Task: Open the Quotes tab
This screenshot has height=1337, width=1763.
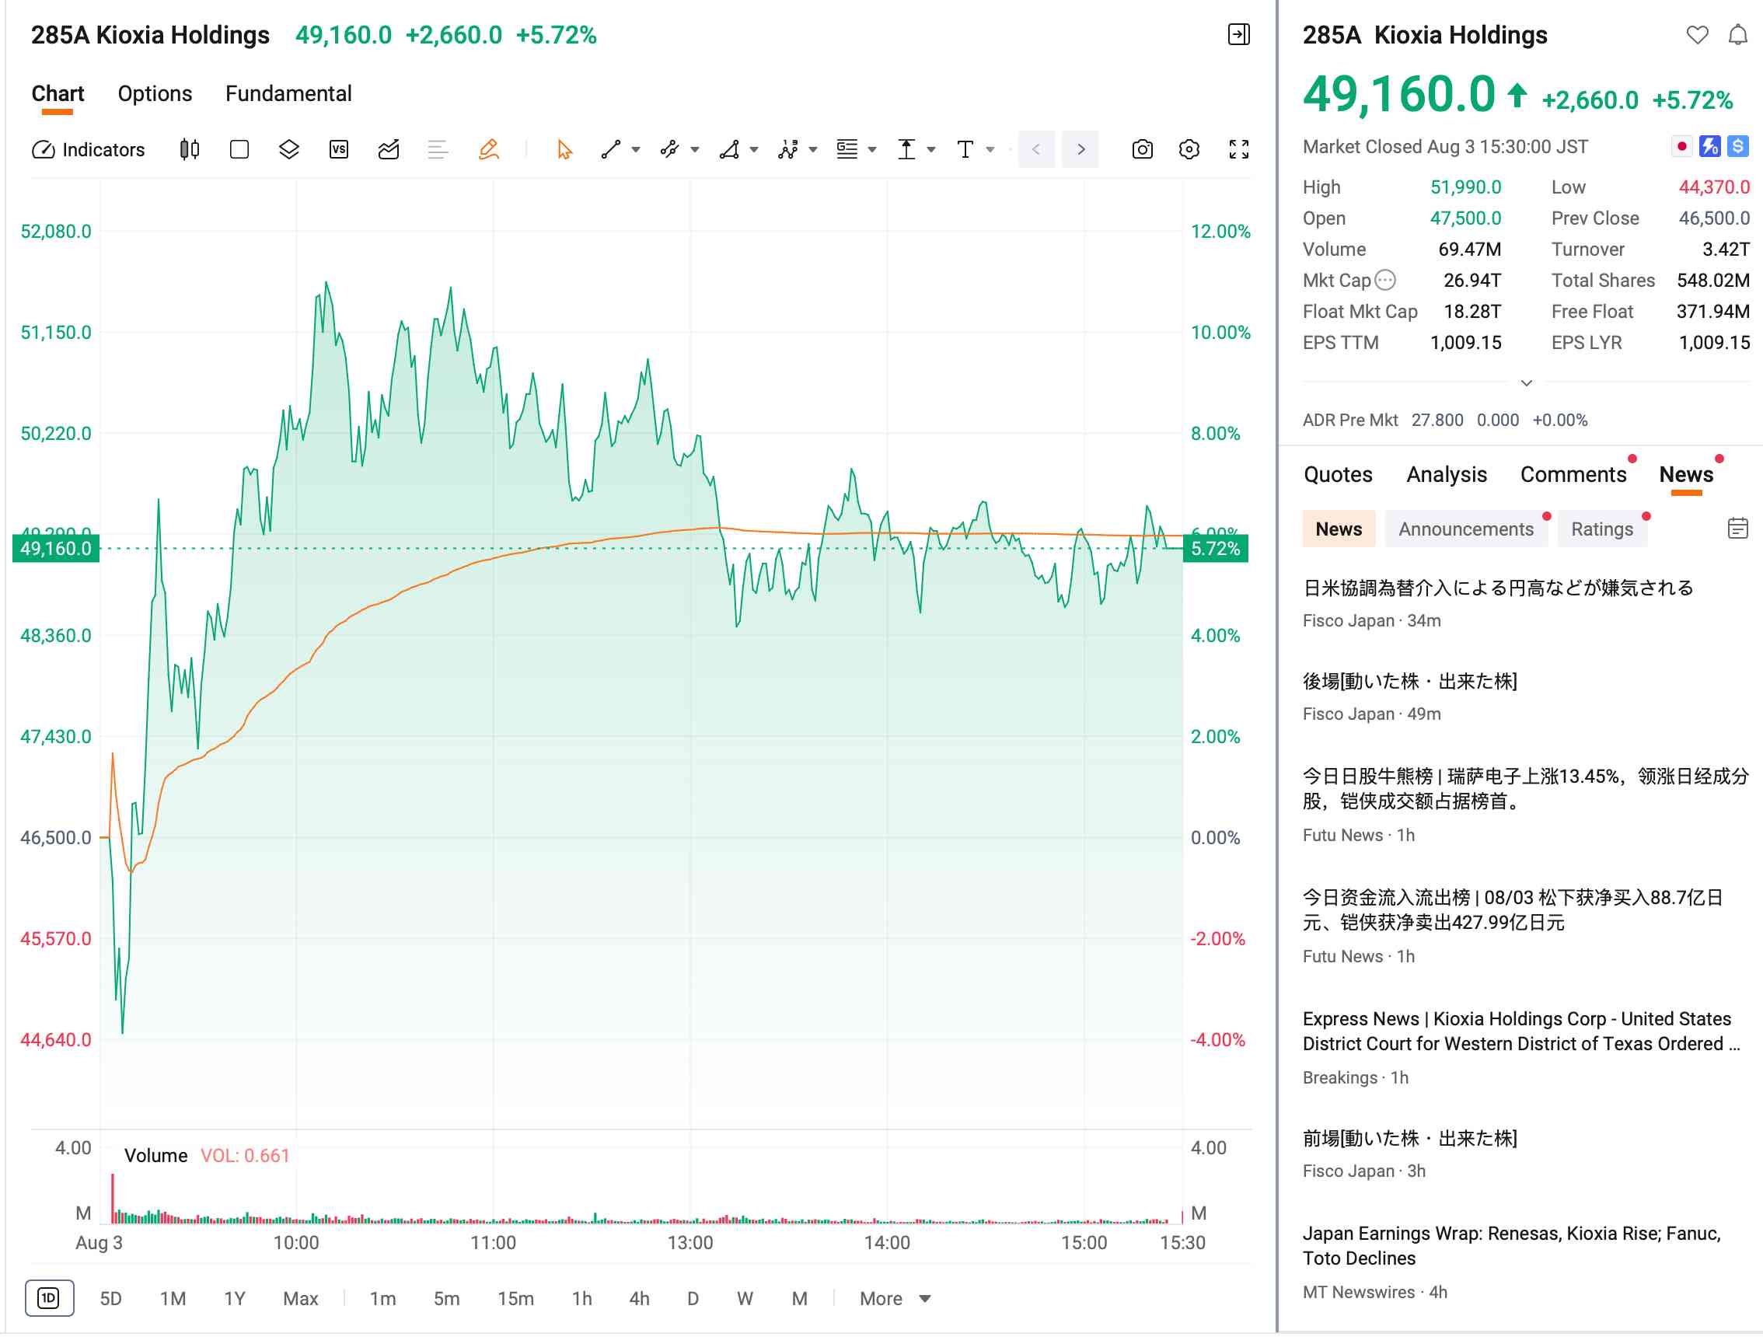Action: coord(1339,475)
